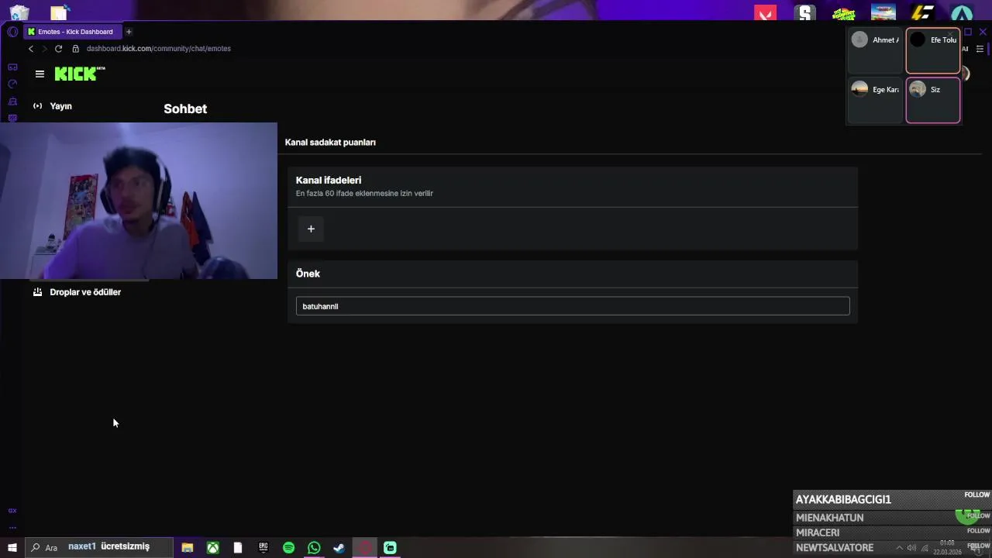Click the webcam overlay video
Viewport: 992px width, 558px height.
(x=139, y=201)
